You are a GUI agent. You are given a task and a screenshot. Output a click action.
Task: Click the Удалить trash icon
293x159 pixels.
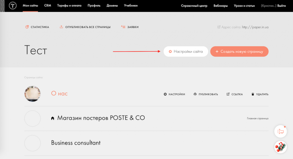click(x=253, y=94)
